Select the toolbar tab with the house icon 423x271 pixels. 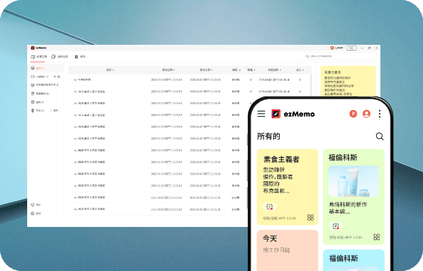(x=80, y=57)
